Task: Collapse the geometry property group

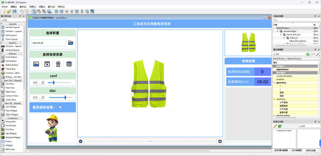Action: click(274, 83)
